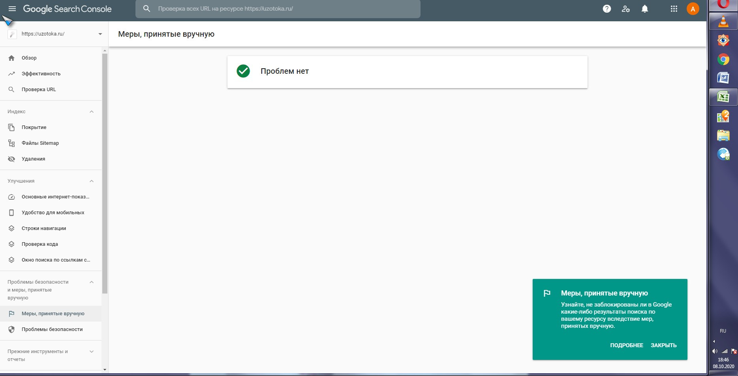This screenshot has width=738, height=376.
Task: Launch VLC media player from taskbar
Action: (723, 21)
